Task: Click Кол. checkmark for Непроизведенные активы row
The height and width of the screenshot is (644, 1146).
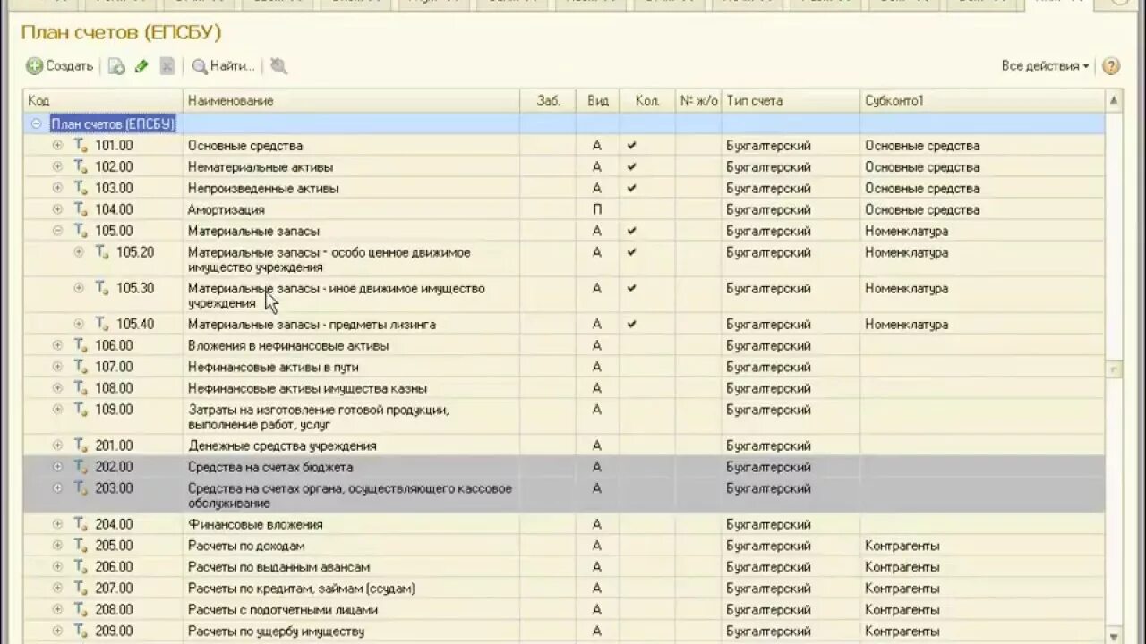Action: click(x=632, y=188)
